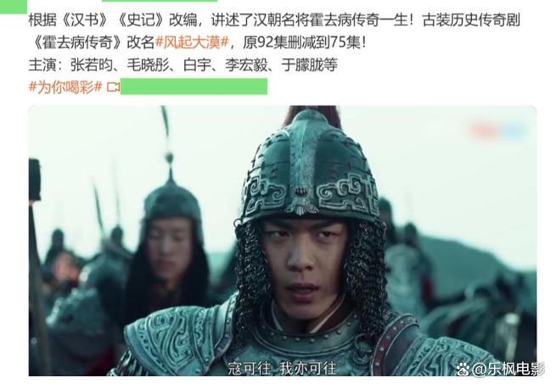
Task: Open the green-masked video link after camera icon
Action: click(x=194, y=86)
